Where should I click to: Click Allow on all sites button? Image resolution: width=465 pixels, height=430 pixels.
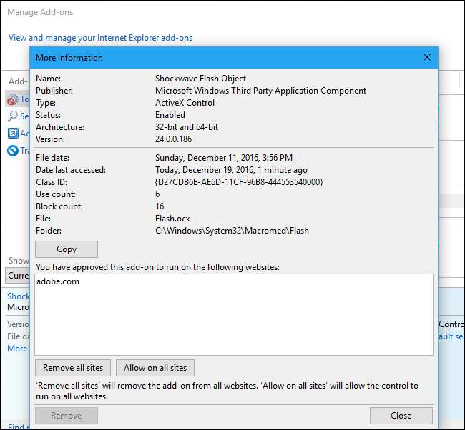tap(155, 368)
